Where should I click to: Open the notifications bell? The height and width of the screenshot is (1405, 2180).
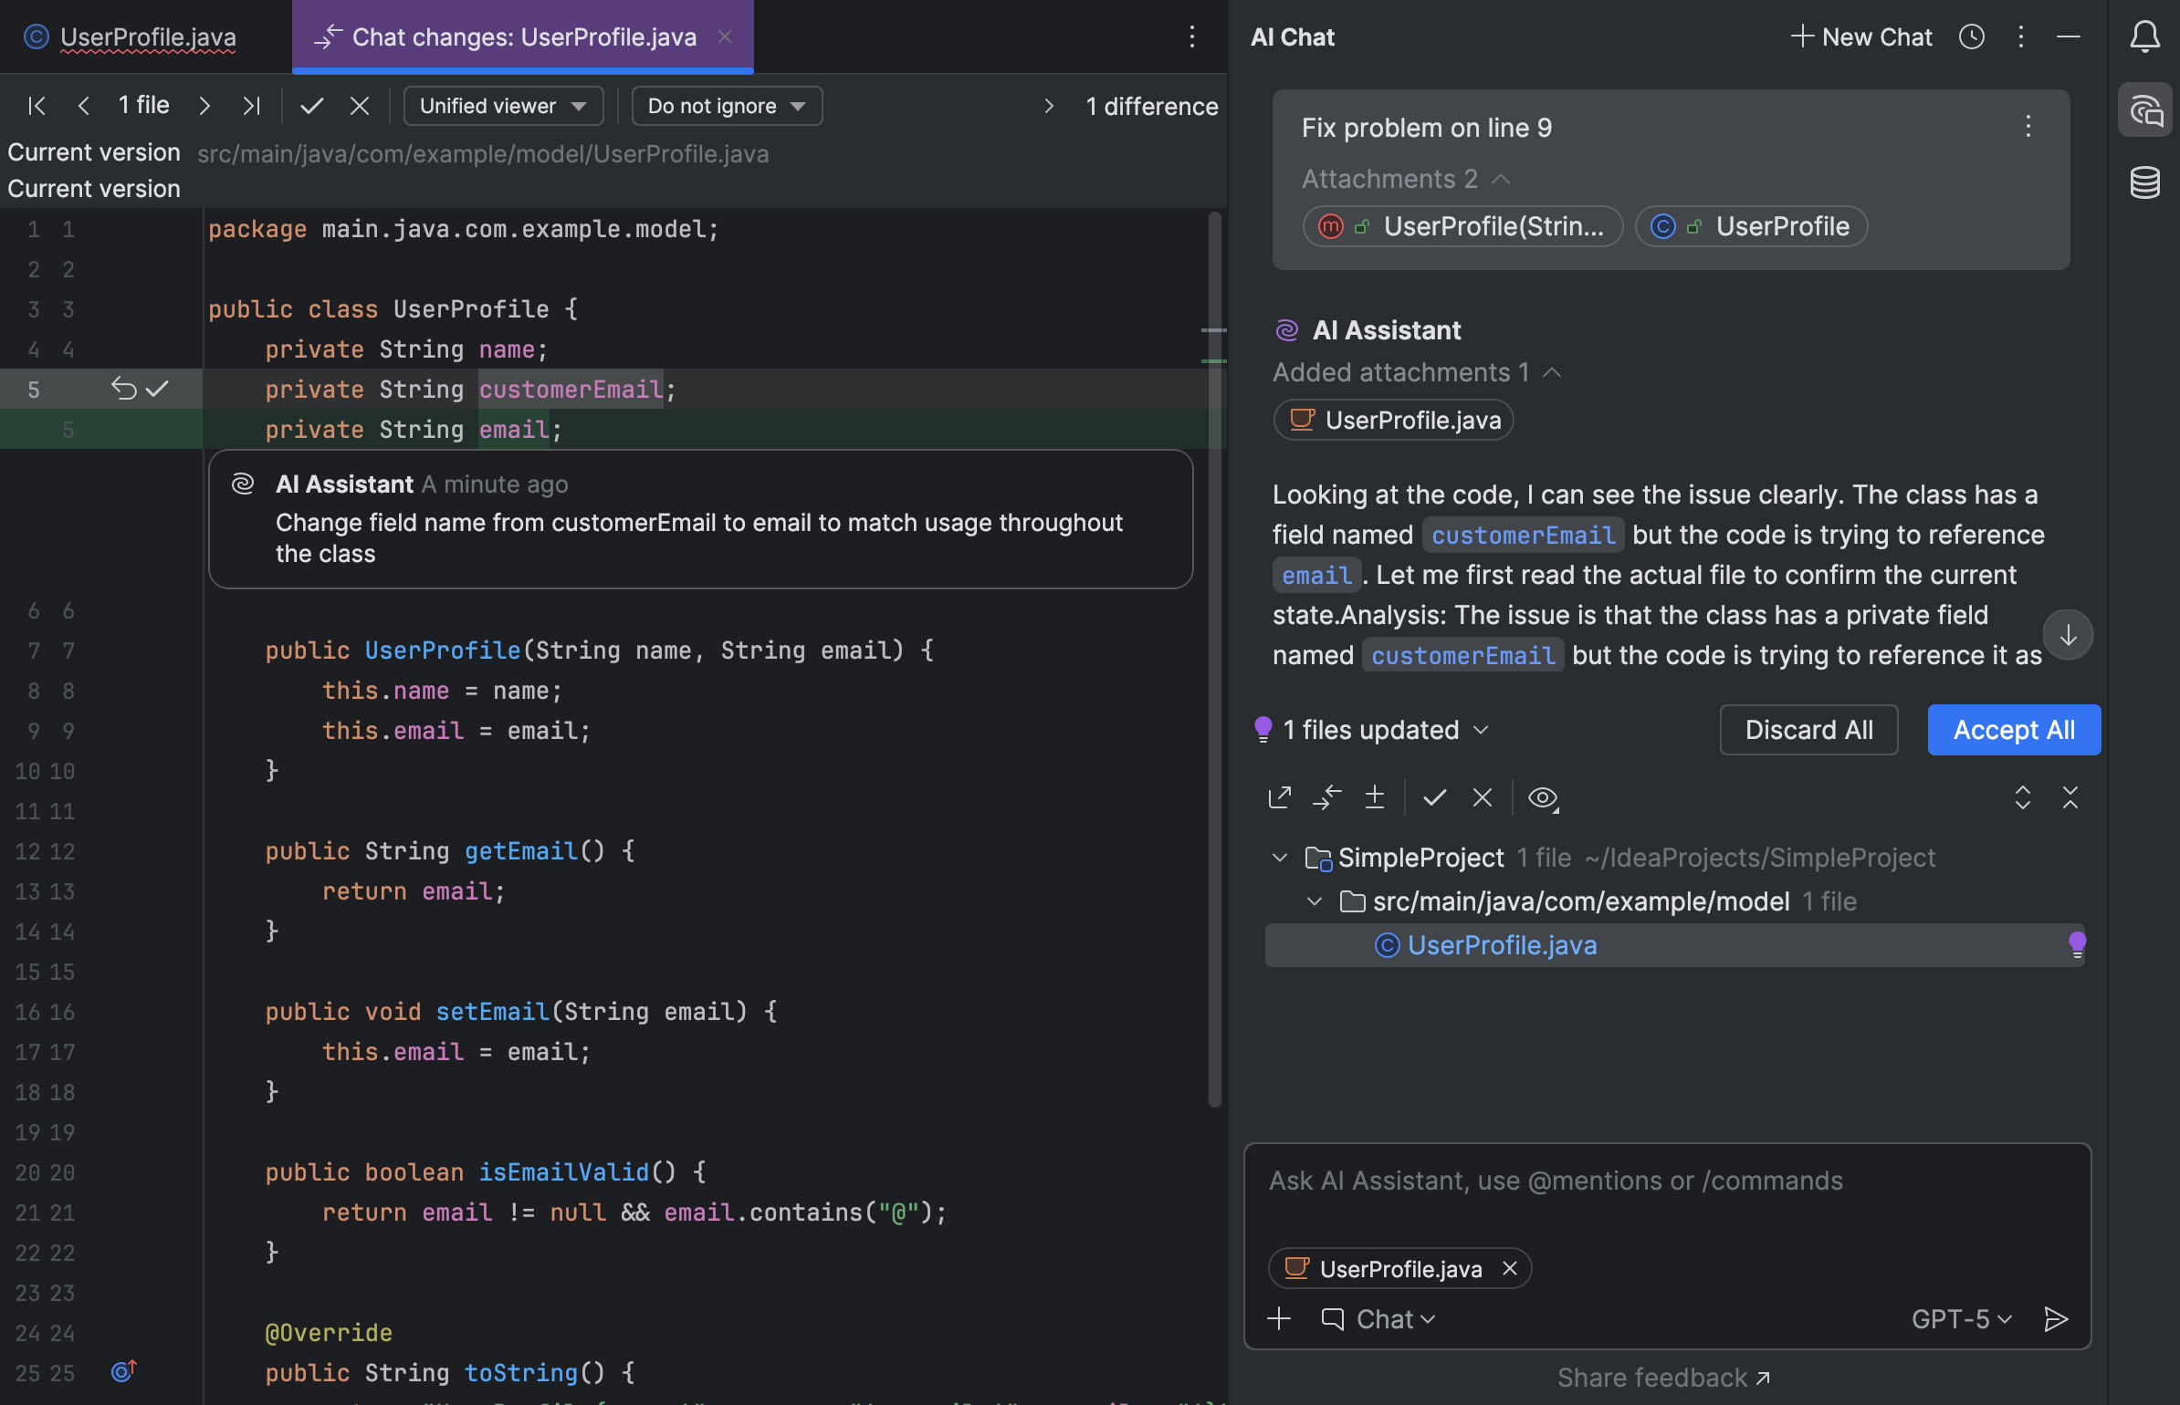[x=2143, y=37]
